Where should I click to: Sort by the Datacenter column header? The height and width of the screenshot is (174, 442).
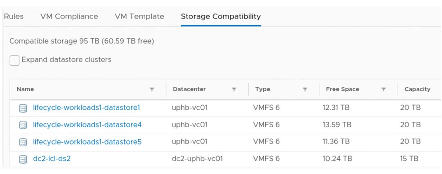click(x=189, y=89)
